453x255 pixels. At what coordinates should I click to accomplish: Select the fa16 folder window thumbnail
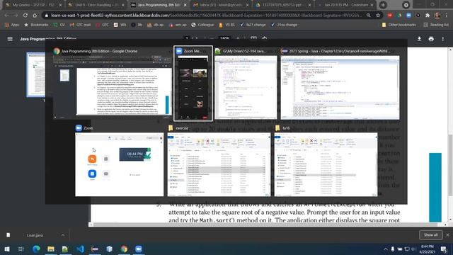[326, 161]
